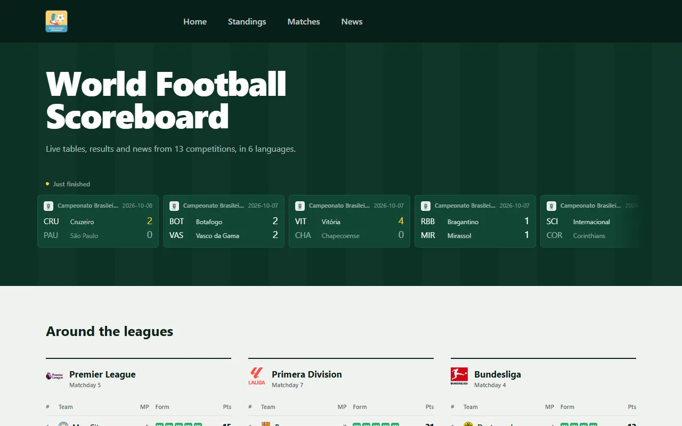Click the CRU abbreviation on the first match card
682x426 pixels.
coord(51,222)
